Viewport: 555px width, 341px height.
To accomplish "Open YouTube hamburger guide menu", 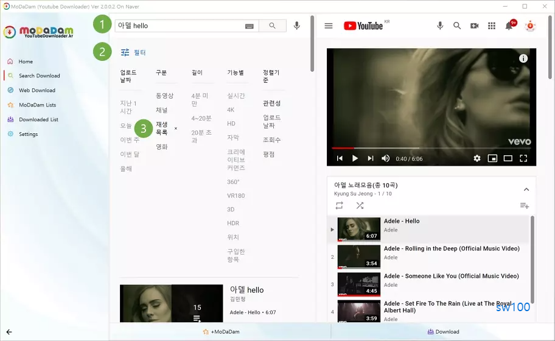I will [x=329, y=26].
